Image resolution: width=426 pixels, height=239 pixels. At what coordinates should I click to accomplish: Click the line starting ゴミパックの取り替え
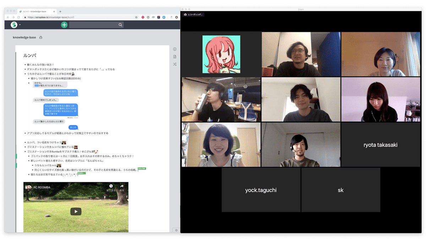[x=82, y=156]
